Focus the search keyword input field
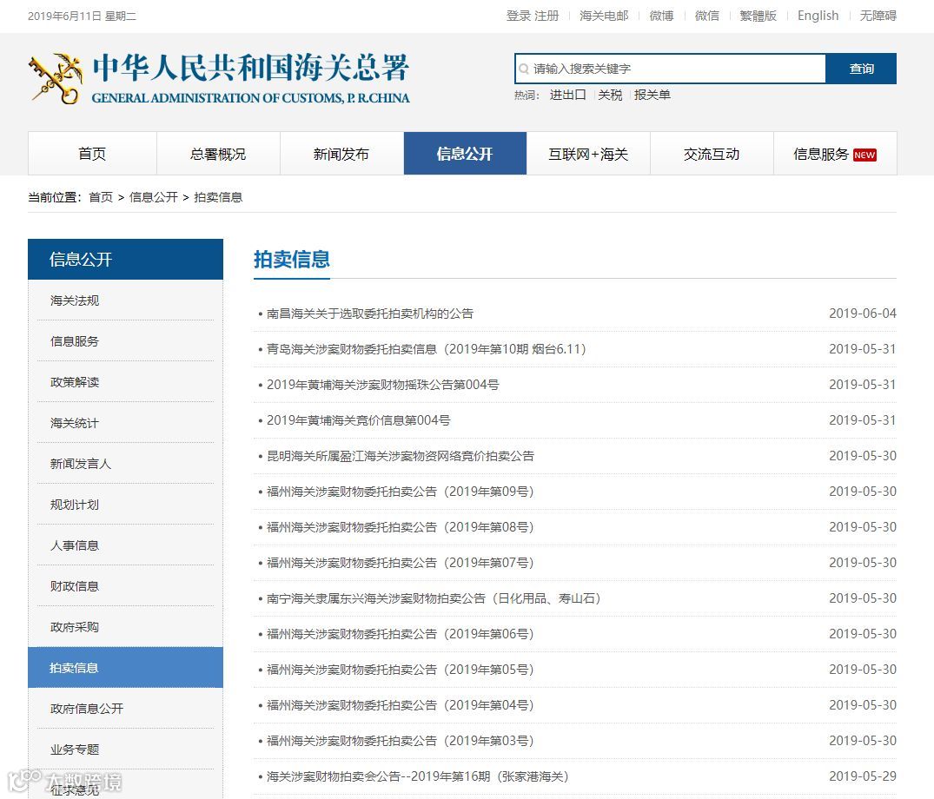 click(670, 69)
